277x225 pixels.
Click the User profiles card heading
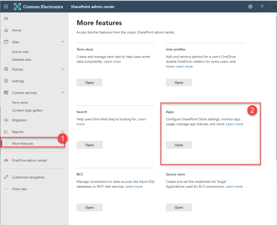(x=175, y=49)
